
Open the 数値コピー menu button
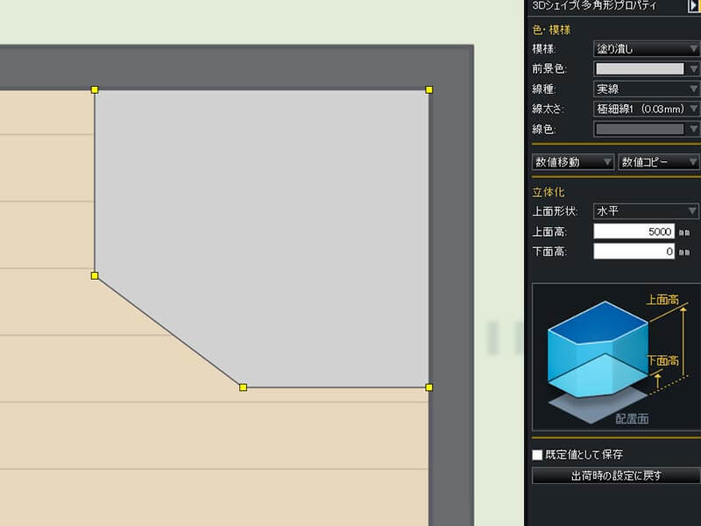click(659, 162)
